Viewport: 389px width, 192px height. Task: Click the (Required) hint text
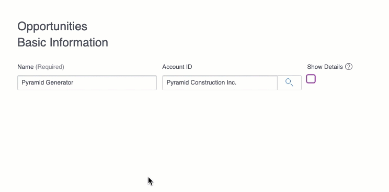coord(50,67)
